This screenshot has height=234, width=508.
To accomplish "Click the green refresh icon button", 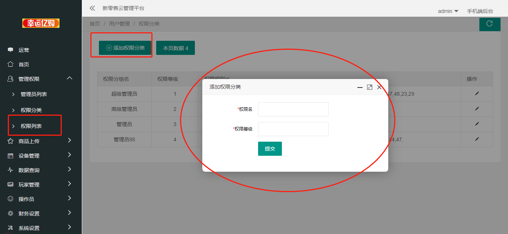I will 489,24.
